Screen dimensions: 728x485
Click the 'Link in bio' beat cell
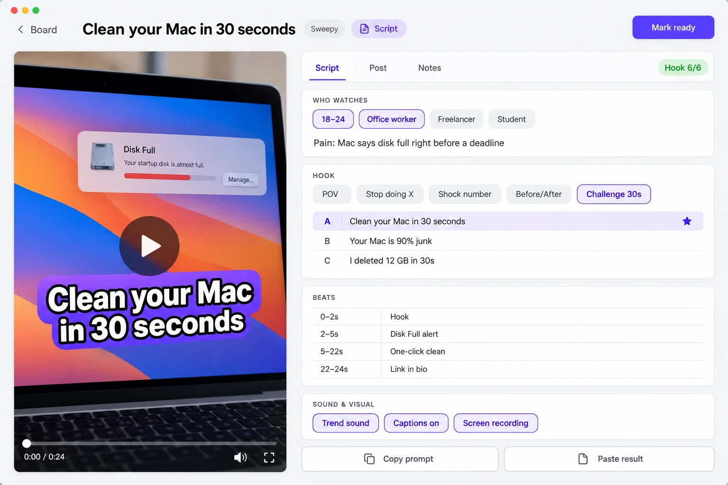click(542, 369)
